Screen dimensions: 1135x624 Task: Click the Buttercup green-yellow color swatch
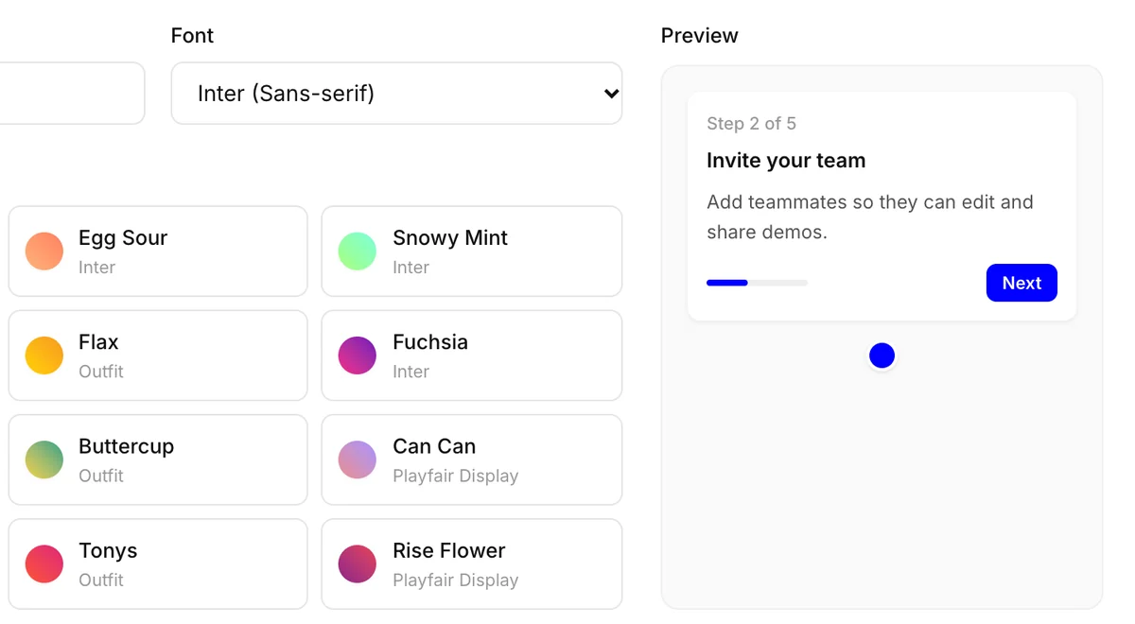(44, 459)
